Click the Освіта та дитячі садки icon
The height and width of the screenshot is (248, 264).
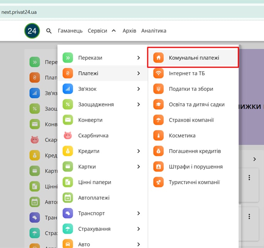click(158, 104)
